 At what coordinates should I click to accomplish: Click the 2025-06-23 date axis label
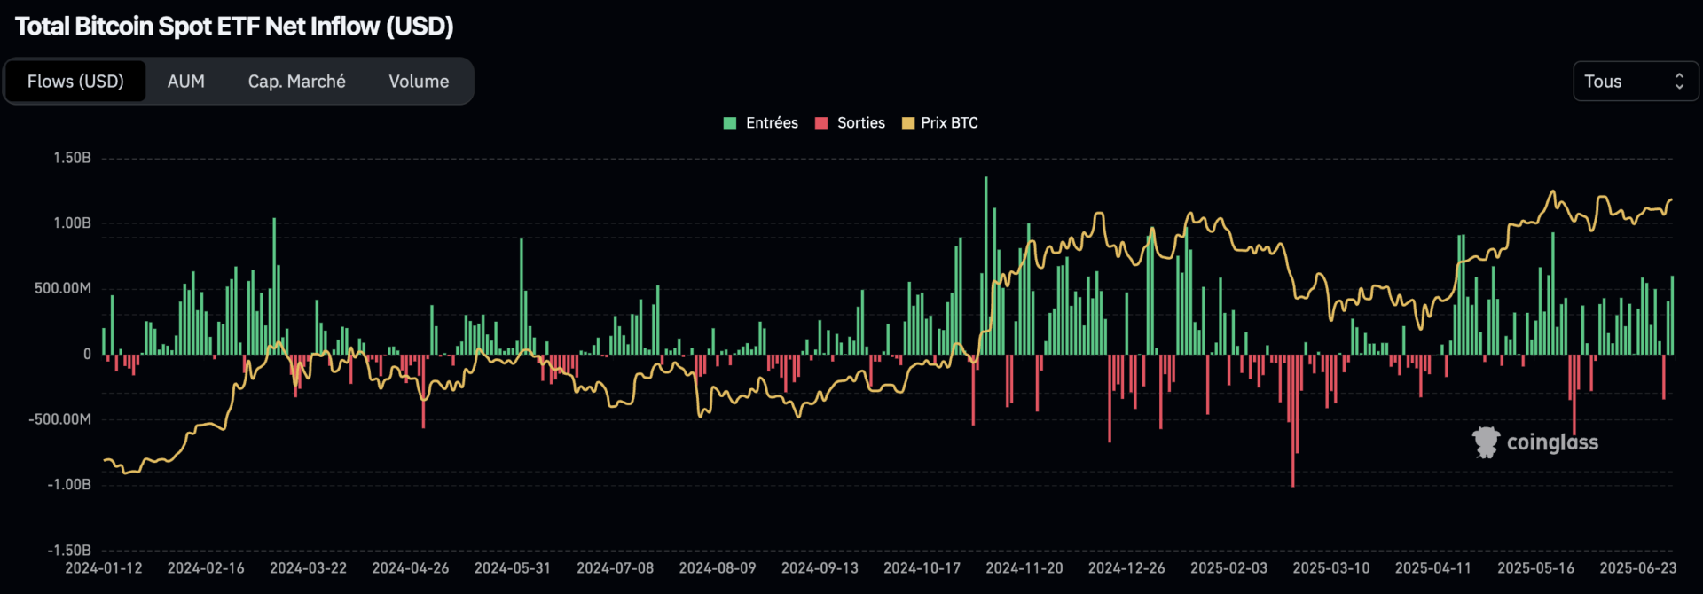[x=1637, y=568]
